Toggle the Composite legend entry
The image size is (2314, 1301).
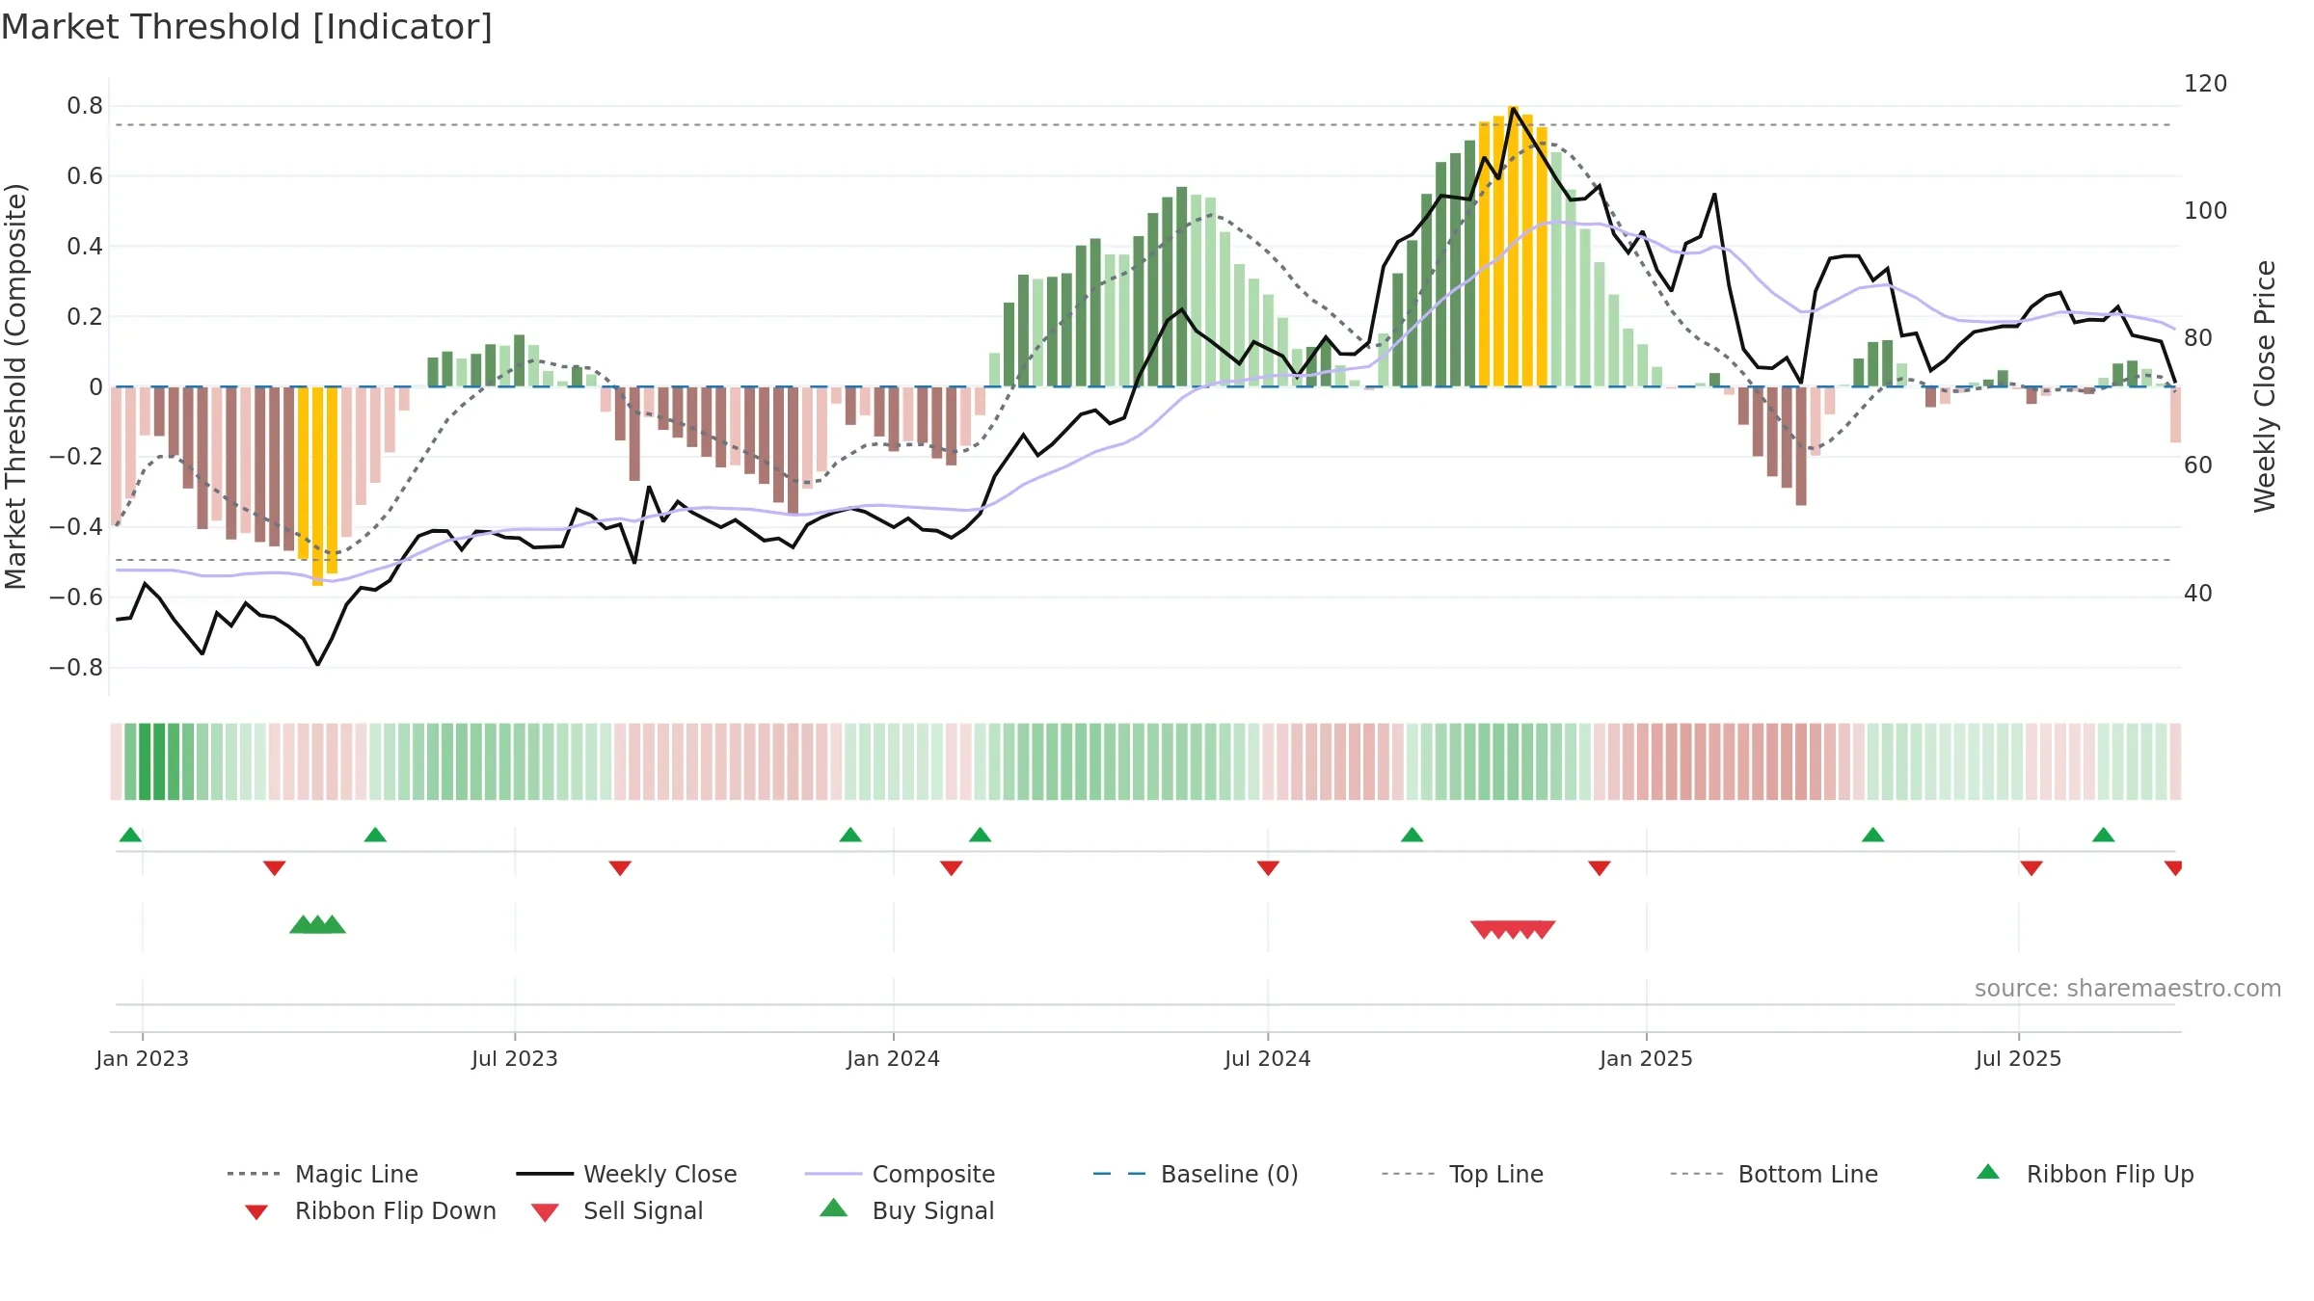900,1174
